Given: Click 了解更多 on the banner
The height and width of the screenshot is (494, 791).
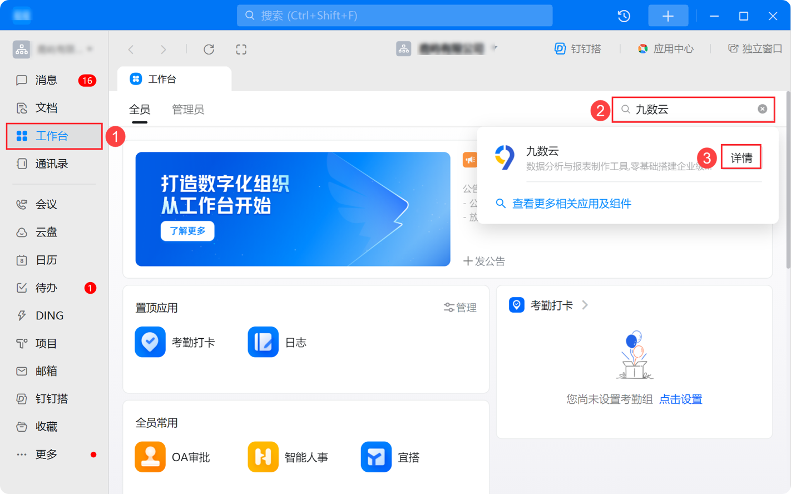Looking at the screenshot, I should (187, 231).
